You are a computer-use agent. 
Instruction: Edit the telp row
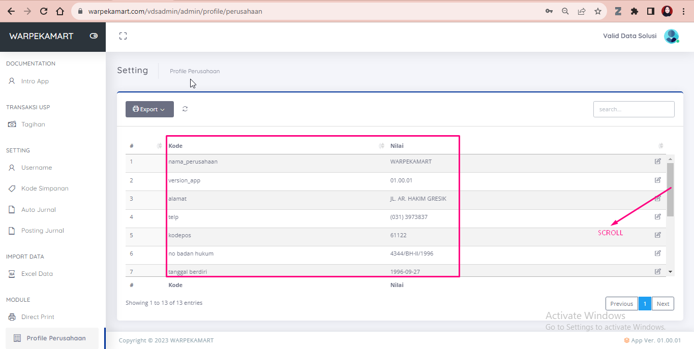(658, 216)
